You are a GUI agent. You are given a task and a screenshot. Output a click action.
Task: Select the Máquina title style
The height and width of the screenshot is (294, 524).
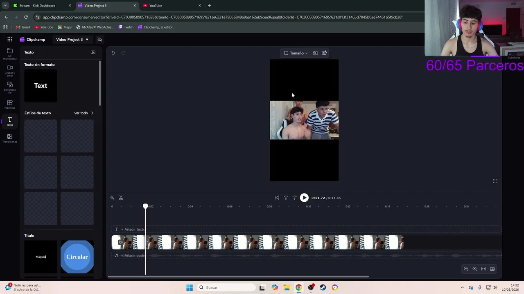click(41, 257)
